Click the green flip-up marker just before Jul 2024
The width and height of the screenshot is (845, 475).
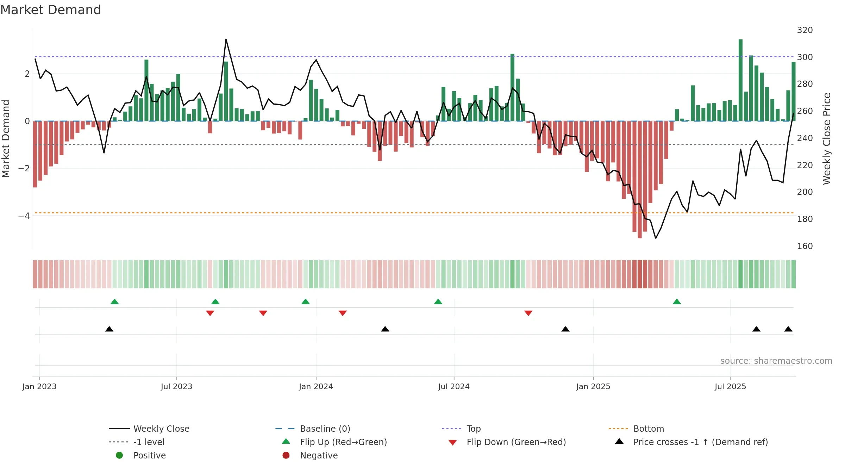pos(438,302)
